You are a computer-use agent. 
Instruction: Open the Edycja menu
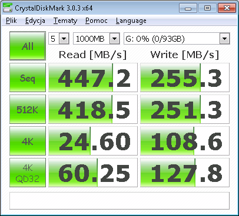tap(35, 21)
